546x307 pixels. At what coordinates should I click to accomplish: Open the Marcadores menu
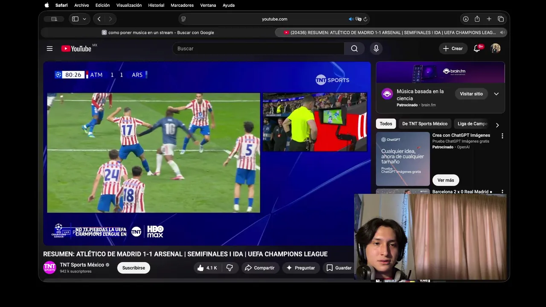(182, 5)
